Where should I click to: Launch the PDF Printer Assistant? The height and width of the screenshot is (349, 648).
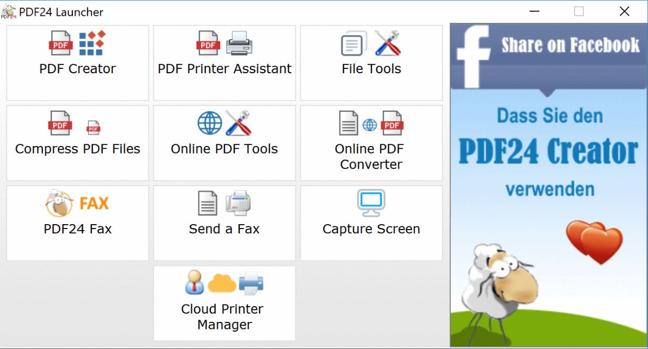225,63
